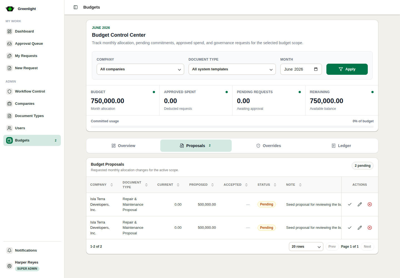Click the Remaining 750,000.00 value
Screen dimensions: 400x278
coord(326,101)
